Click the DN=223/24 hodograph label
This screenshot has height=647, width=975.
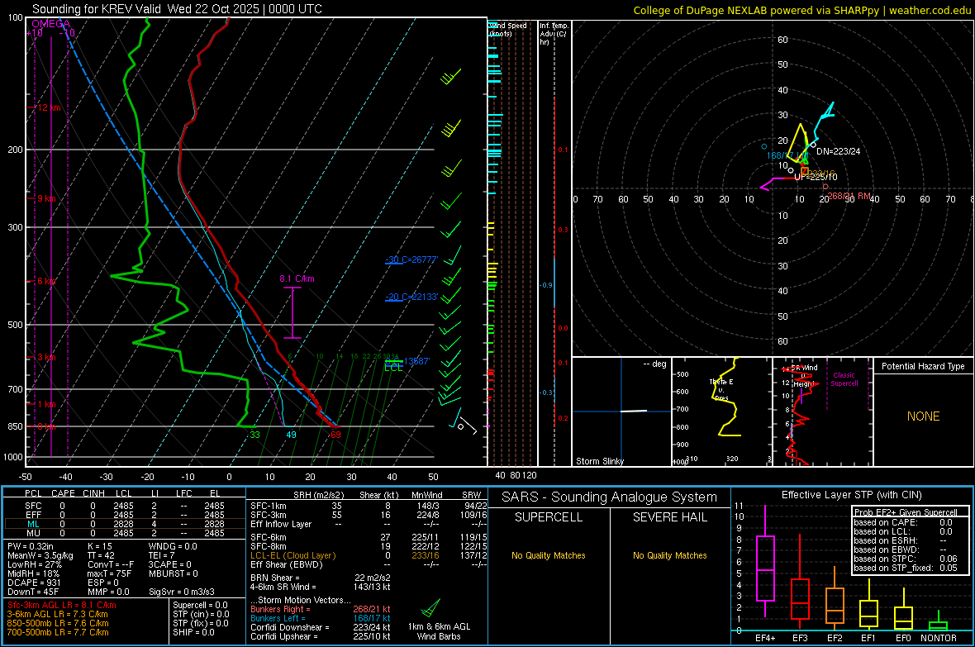(838, 151)
